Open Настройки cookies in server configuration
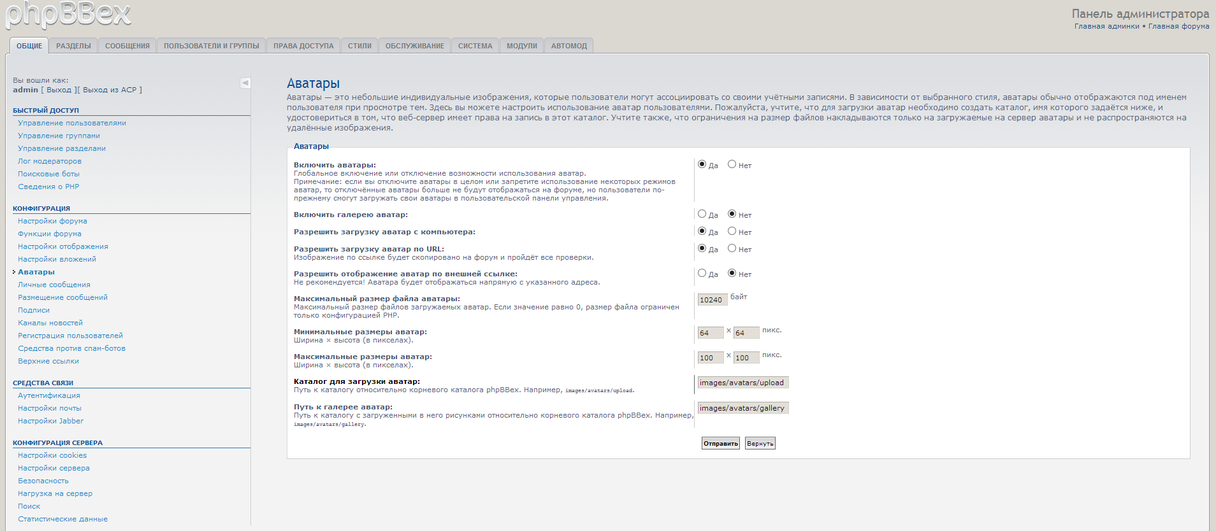 52,455
